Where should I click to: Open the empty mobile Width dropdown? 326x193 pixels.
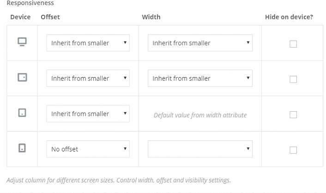[200, 149]
